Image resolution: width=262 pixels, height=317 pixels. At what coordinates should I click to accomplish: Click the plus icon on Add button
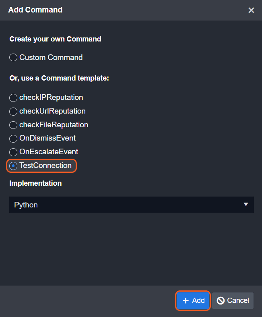(x=186, y=300)
